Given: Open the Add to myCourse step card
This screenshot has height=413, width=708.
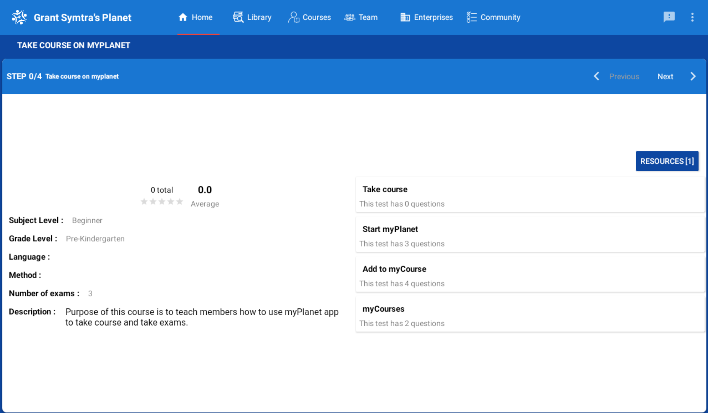Looking at the screenshot, I should click(530, 274).
